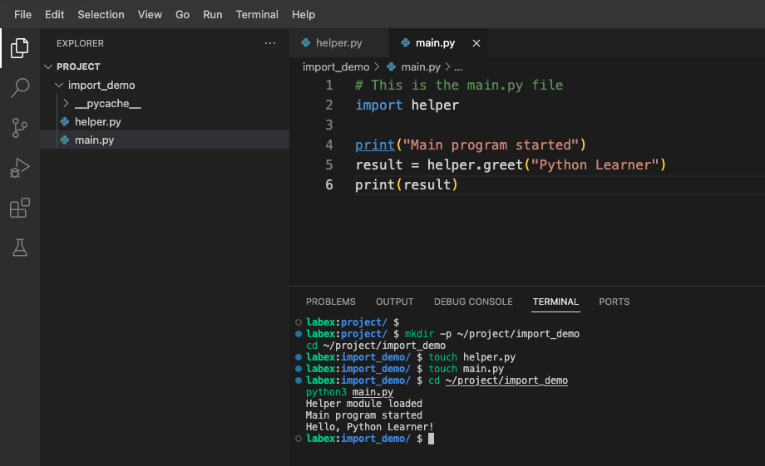Screen dimensions: 765x466
Task: Collapse the import_demo folder
Action: click(101, 85)
